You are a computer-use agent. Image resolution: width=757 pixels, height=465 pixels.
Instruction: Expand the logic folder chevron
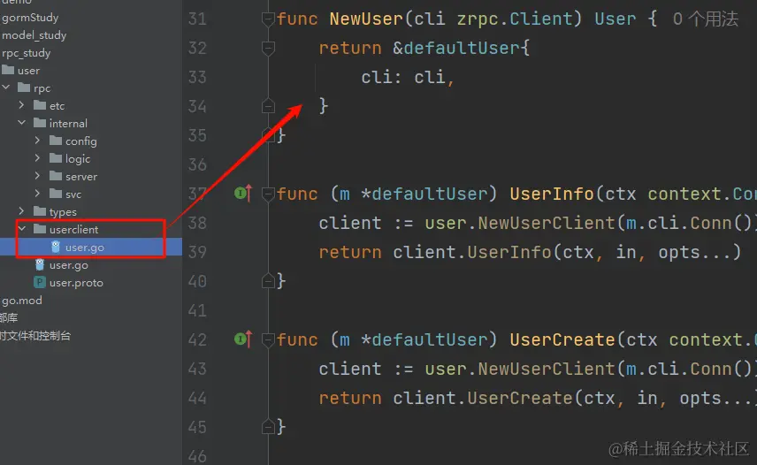38,157
